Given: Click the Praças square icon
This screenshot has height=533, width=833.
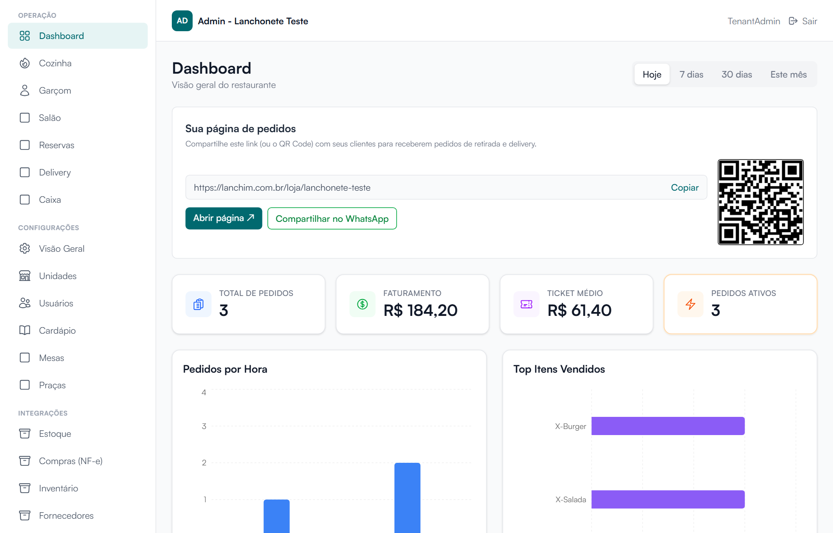Looking at the screenshot, I should (25, 385).
